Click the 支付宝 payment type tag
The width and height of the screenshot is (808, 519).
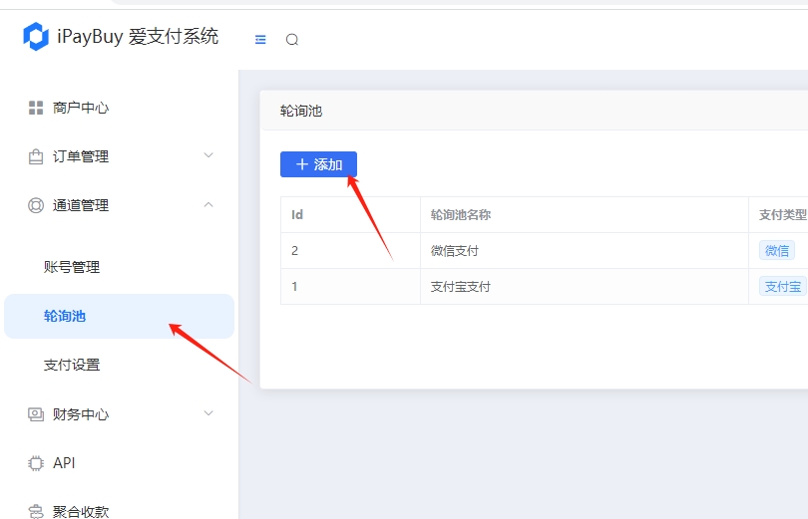[x=782, y=287]
